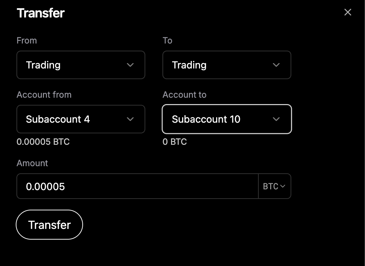Click the chevron in the To Trading field
This screenshot has height=266, width=365.
coord(276,65)
